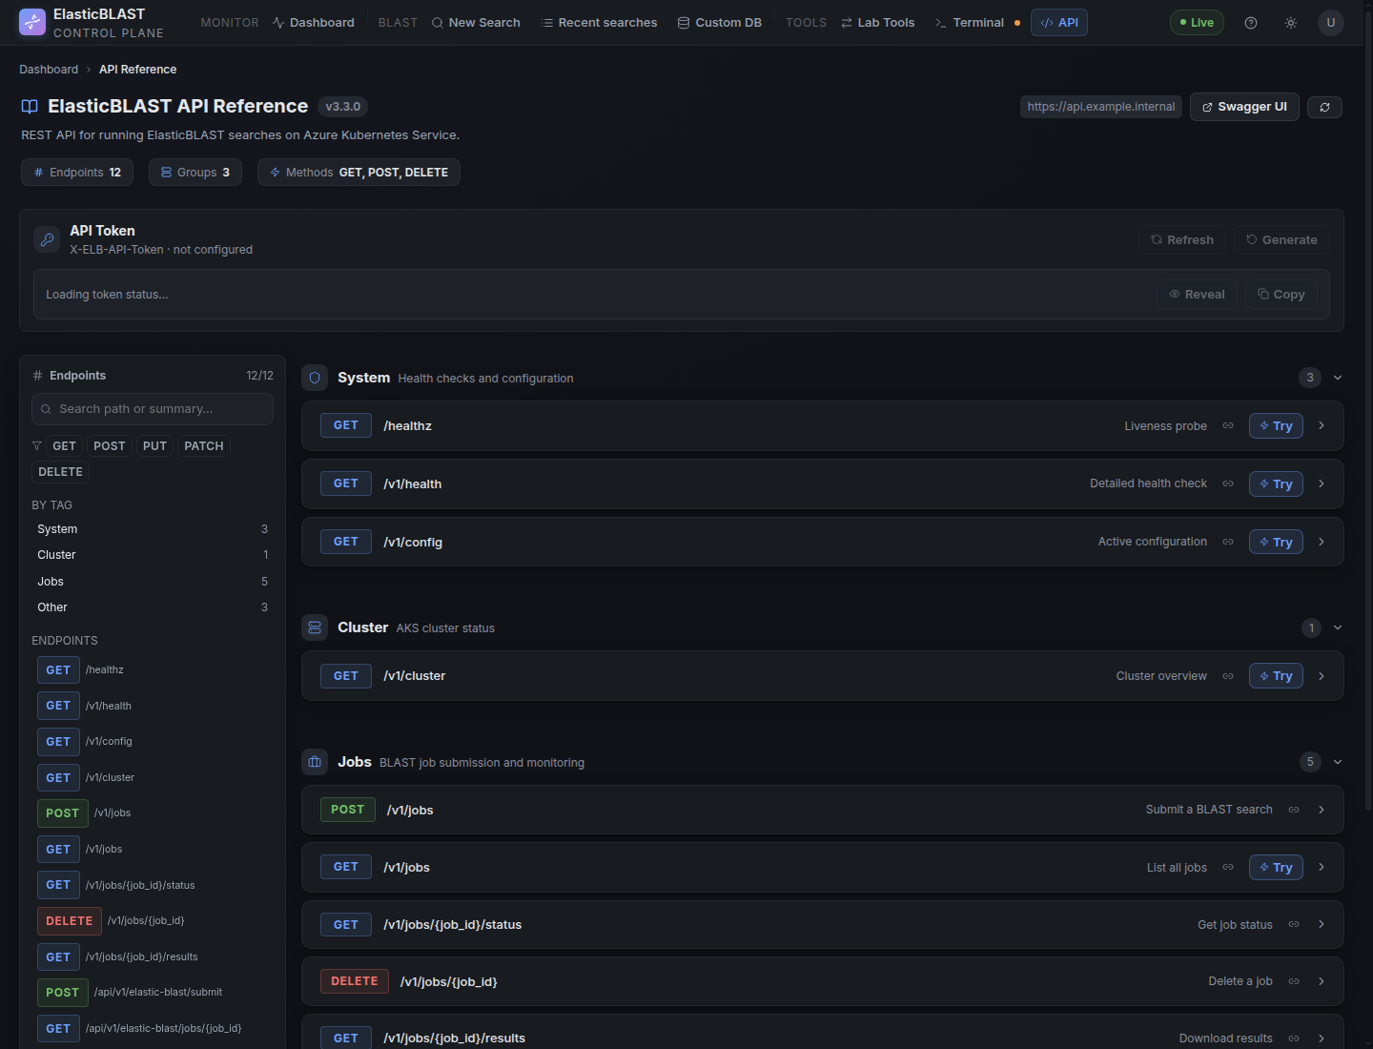Try the List all jobs endpoint
The width and height of the screenshot is (1373, 1049).
click(x=1276, y=868)
